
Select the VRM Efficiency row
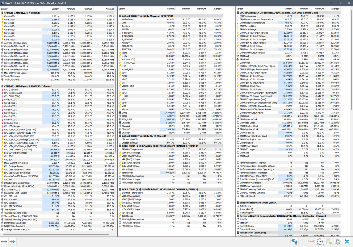(x=288, y=212)
